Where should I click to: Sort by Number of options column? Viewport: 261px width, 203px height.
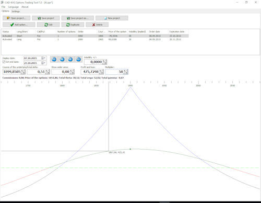(x=66, y=31)
